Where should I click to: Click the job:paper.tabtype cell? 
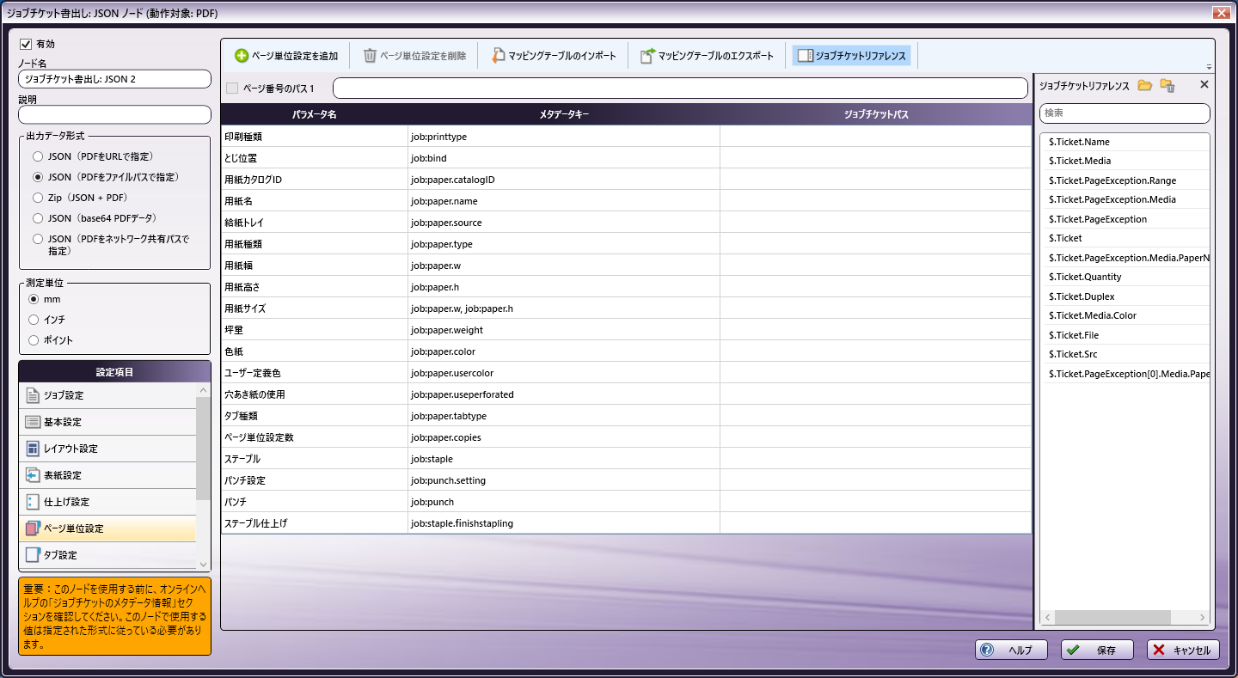pyautogui.click(x=564, y=416)
